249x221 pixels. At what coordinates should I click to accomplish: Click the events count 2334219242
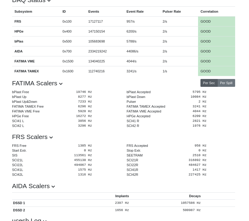(x=97, y=51)
